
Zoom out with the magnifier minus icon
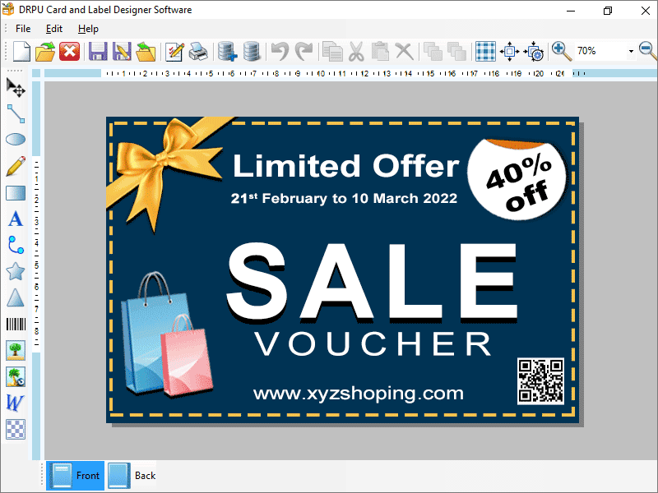coord(648,52)
